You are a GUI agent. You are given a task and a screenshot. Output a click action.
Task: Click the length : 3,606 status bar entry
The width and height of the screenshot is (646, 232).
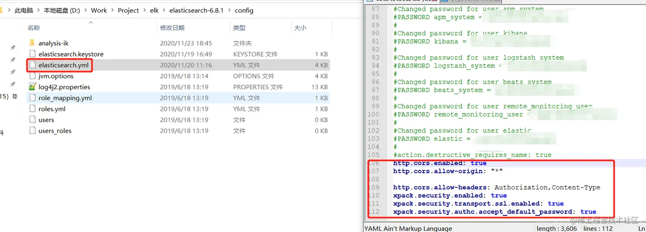[x=557, y=229]
